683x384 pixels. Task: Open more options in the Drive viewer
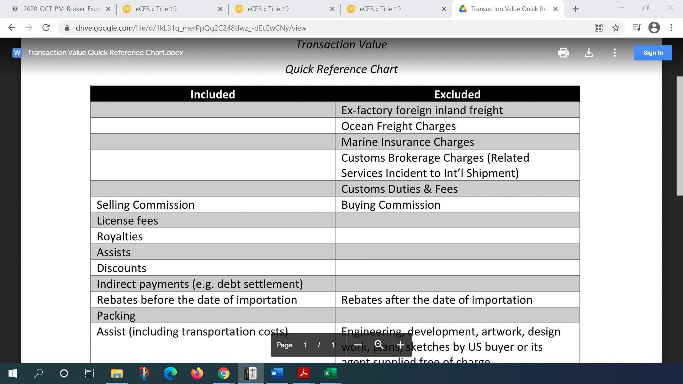click(614, 53)
